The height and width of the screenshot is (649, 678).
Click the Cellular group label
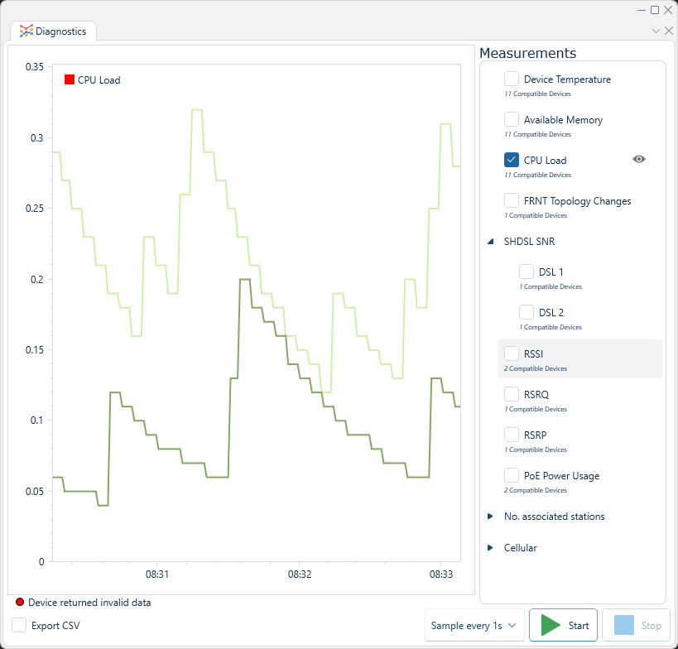click(x=520, y=548)
